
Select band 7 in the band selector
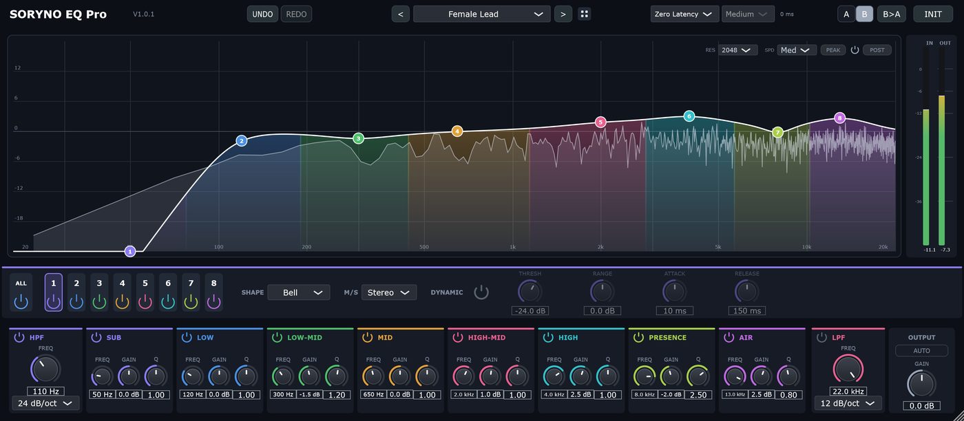191,292
